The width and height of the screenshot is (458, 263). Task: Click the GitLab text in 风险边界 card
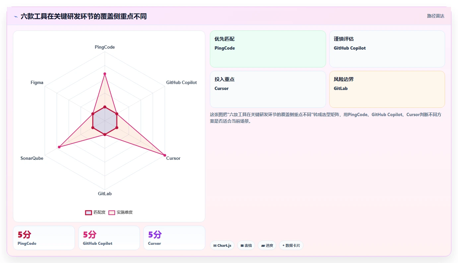pos(341,88)
